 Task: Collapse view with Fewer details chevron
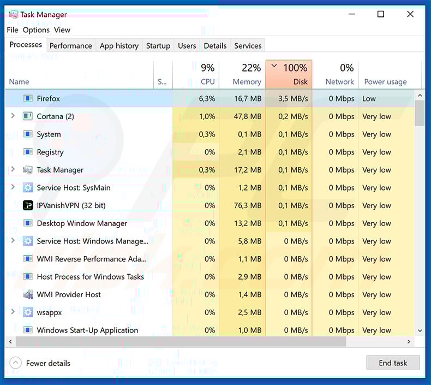(x=15, y=363)
